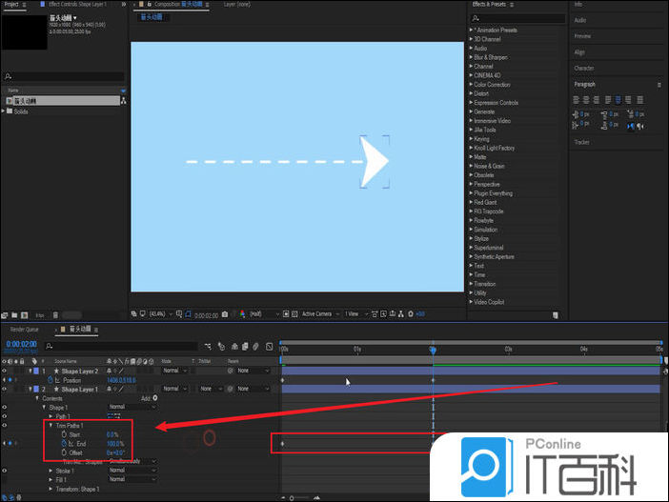
Task: Click the End value 100.0%
Action: [x=114, y=443]
